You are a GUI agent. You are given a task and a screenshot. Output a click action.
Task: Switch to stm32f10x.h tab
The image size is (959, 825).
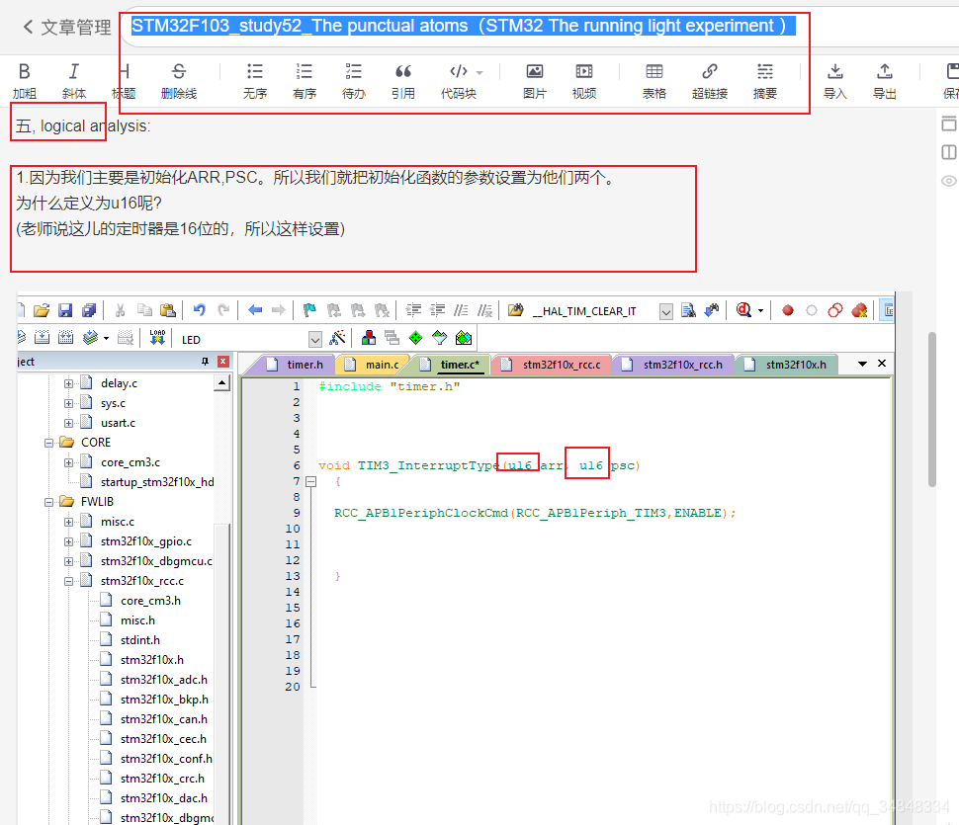click(x=788, y=365)
